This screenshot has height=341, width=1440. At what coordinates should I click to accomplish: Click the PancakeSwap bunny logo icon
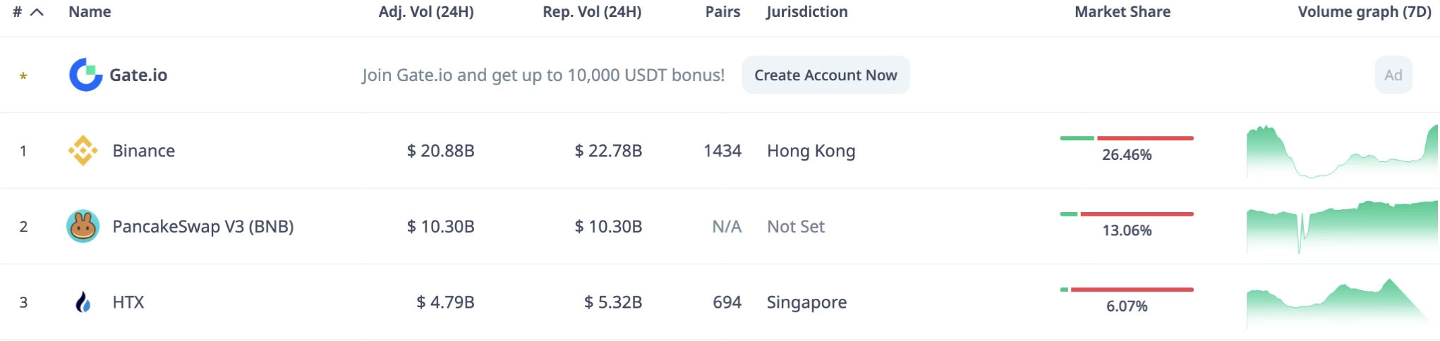pyautogui.click(x=83, y=226)
